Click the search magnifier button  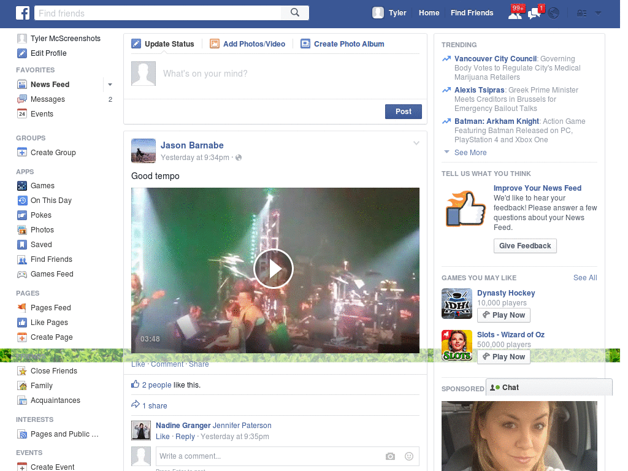295,13
